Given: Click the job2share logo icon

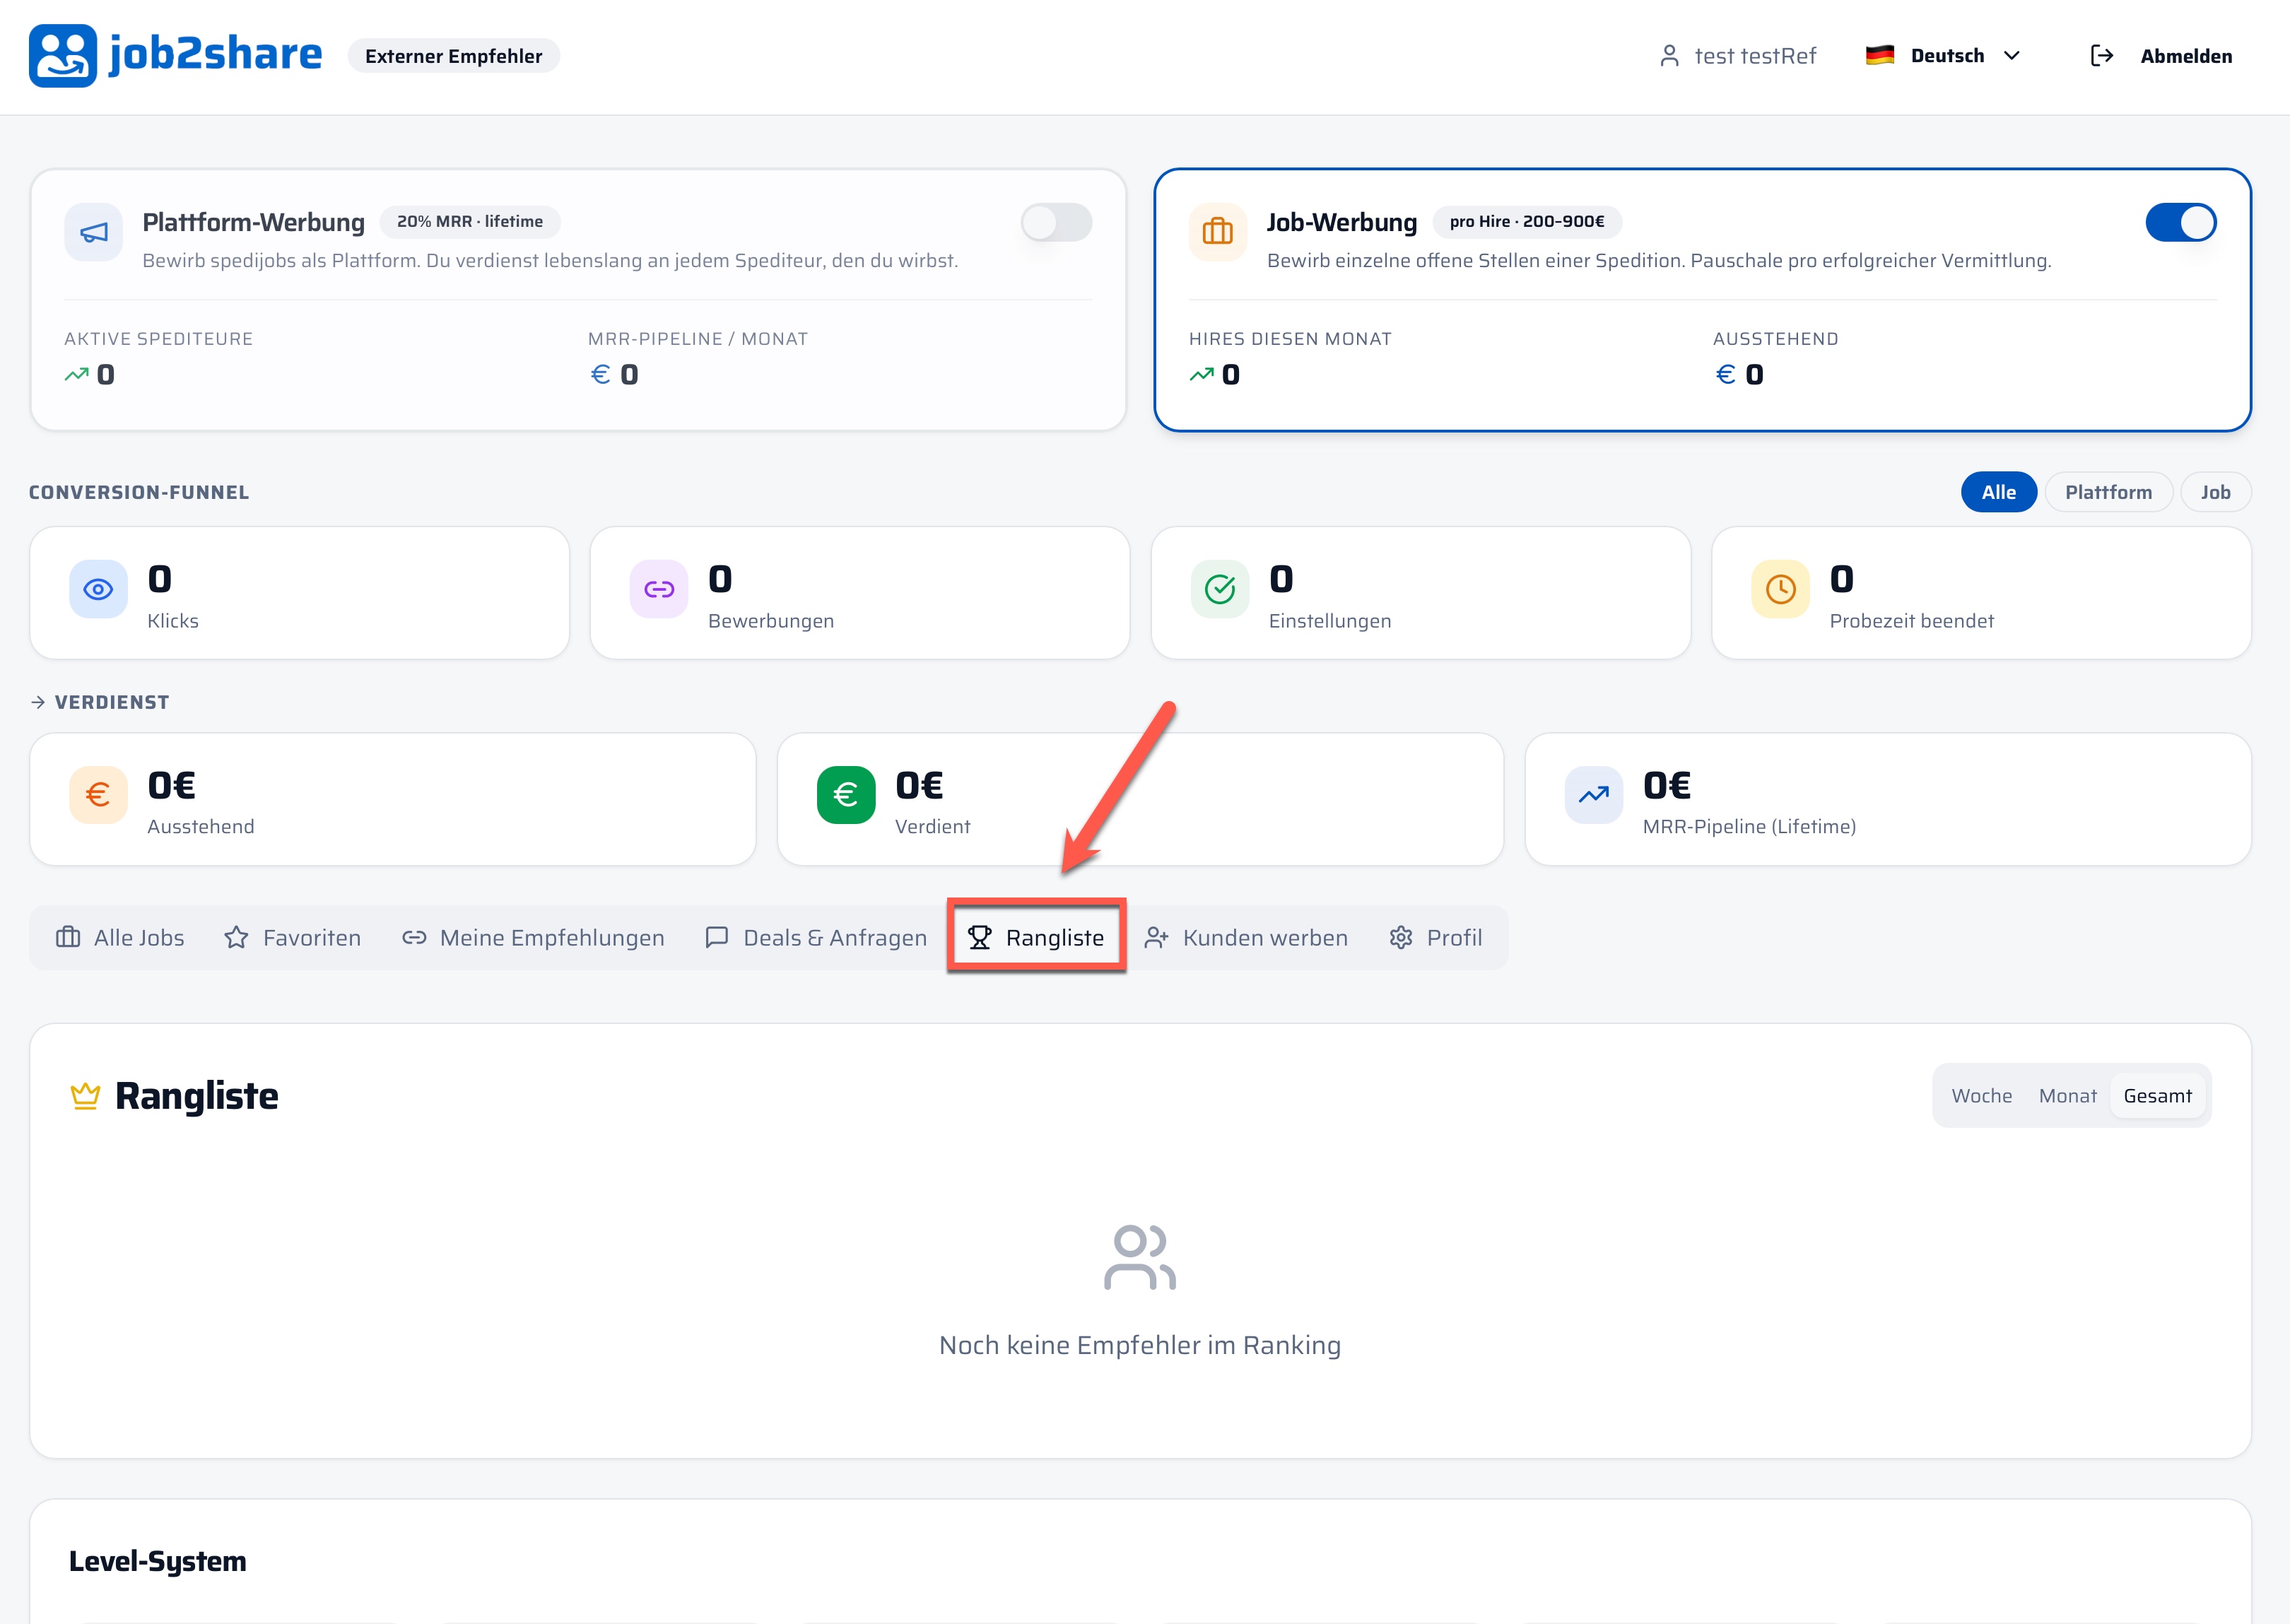Looking at the screenshot, I should click(x=62, y=56).
